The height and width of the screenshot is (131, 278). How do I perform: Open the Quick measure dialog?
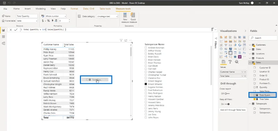(x=133, y=18)
